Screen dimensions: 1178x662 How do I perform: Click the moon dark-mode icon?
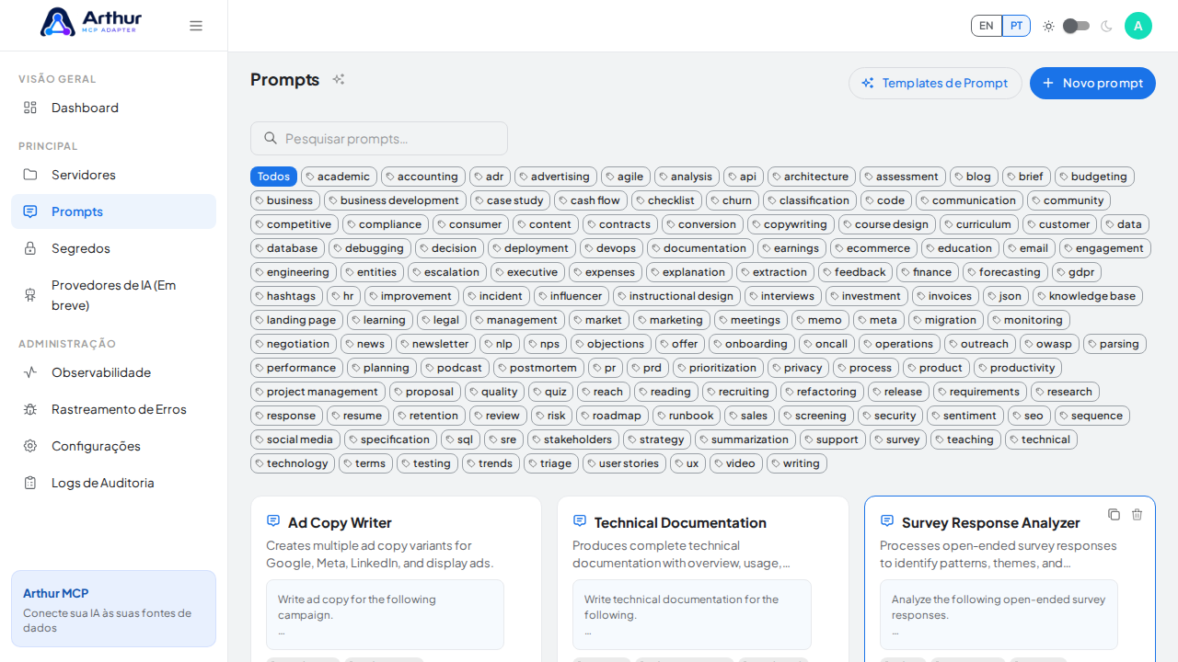pyautogui.click(x=1106, y=26)
